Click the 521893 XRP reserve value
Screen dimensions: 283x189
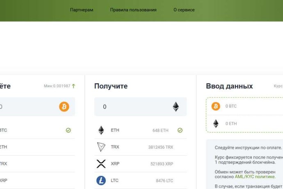[162, 164]
